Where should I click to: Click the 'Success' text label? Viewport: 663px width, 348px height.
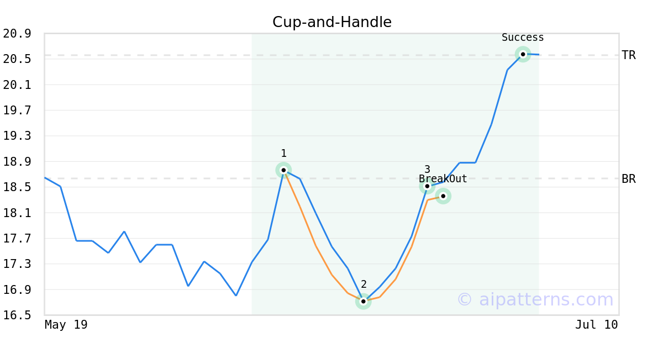523,38
